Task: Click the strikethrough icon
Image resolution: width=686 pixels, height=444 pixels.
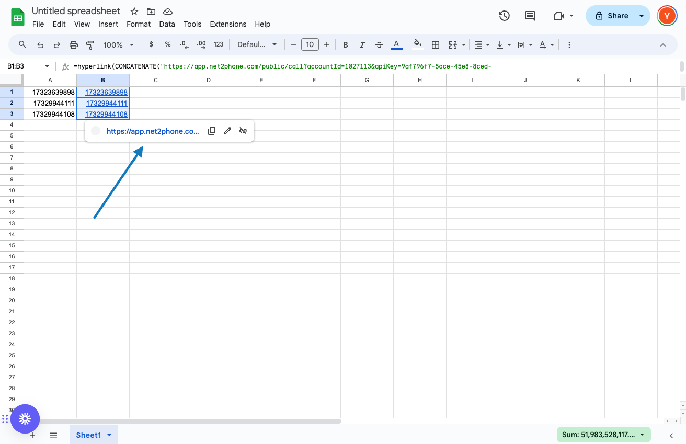Action: [x=379, y=45]
